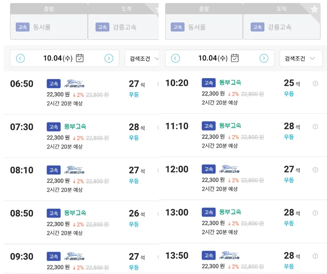Toggle favorite star for this route
327x274 pixels.
[314, 9]
